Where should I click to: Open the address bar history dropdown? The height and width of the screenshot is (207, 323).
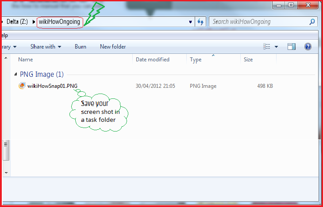pyautogui.click(x=191, y=22)
